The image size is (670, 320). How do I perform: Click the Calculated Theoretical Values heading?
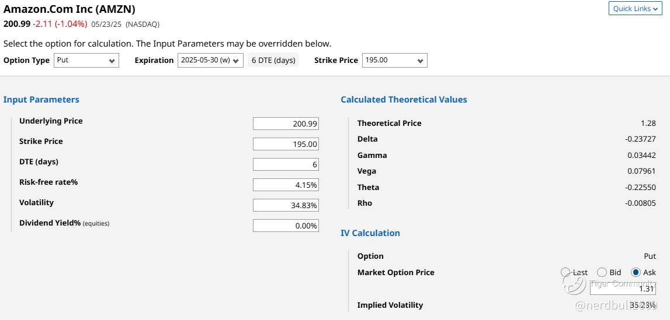point(404,100)
